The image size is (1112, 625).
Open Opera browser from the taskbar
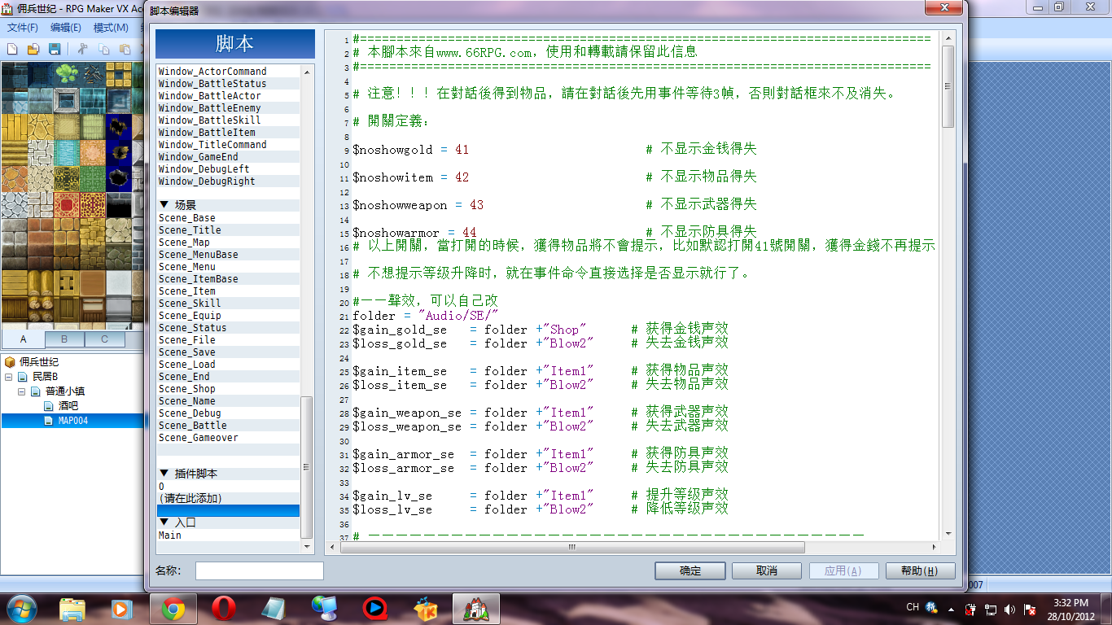point(223,609)
